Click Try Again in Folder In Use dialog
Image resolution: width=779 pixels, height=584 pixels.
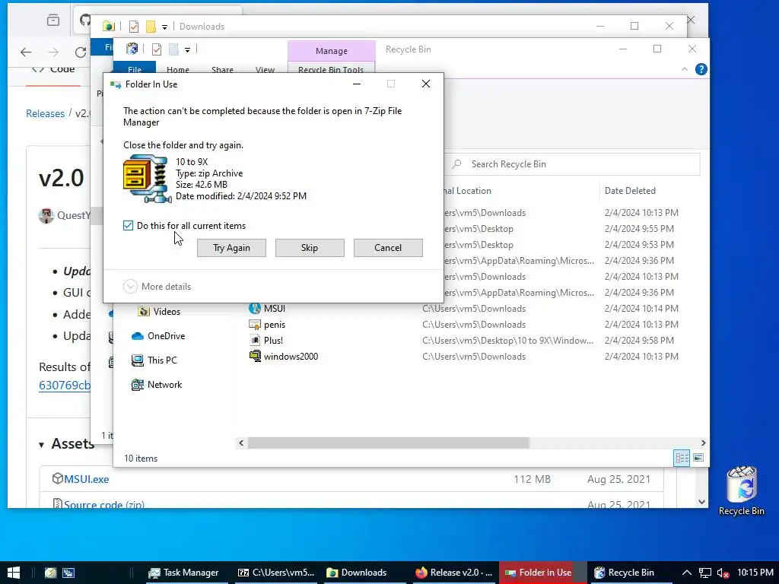231,248
